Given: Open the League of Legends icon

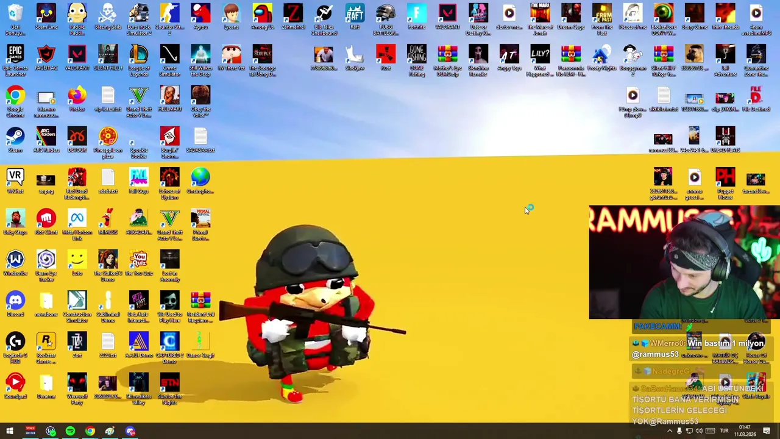Looking at the screenshot, I should [139, 60].
